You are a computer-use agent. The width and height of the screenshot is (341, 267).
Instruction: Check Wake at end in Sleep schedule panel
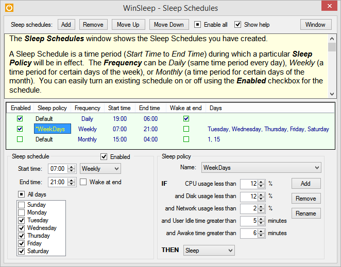(x=83, y=182)
